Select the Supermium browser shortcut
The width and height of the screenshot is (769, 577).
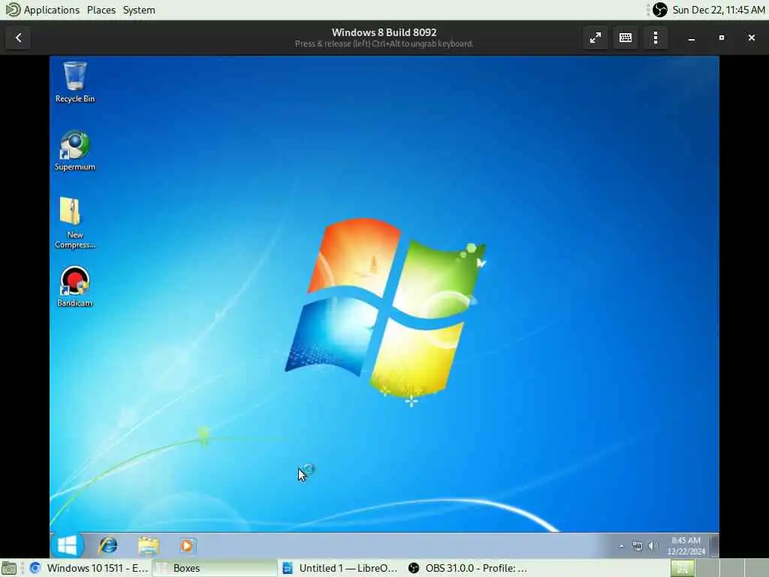[74, 150]
